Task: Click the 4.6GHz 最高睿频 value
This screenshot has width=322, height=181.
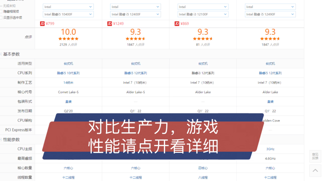Action: pyautogui.click(x=270, y=159)
